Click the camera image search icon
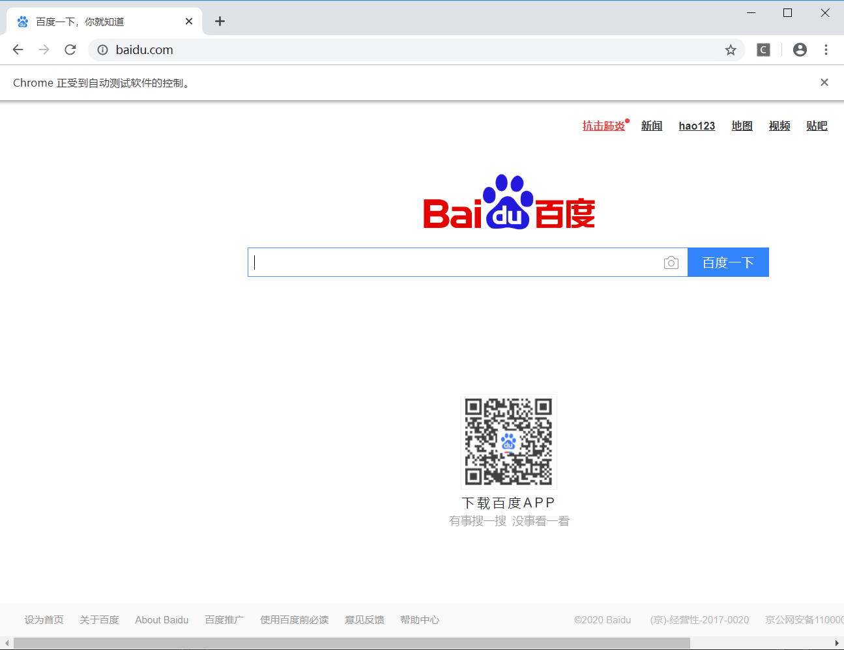 pyautogui.click(x=671, y=262)
